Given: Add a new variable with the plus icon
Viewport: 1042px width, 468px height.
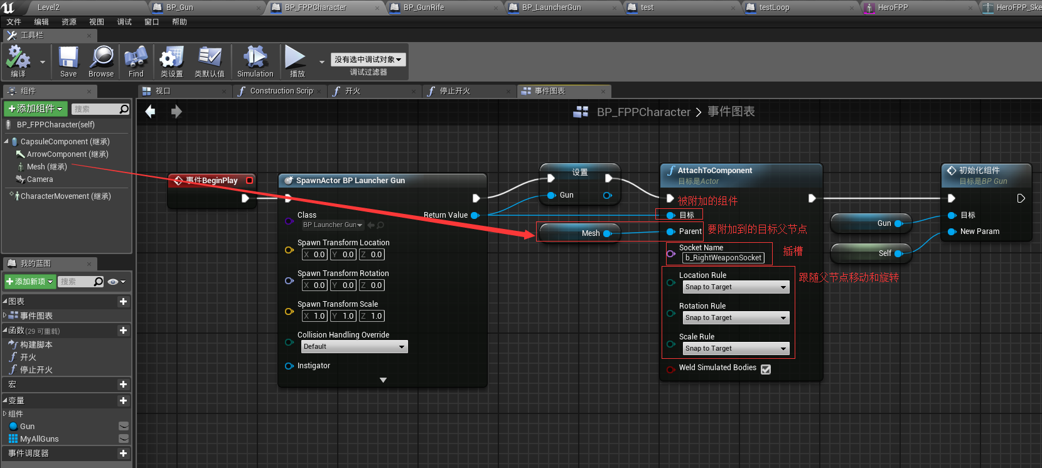Looking at the screenshot, I should pos(123,401).
